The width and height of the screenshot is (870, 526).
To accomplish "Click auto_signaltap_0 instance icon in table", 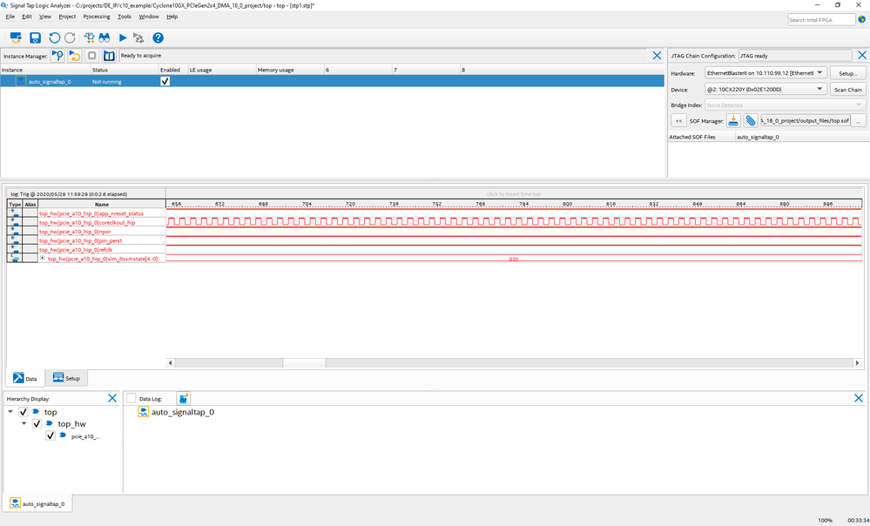I will pyautogui.click(x=21, y=81).
